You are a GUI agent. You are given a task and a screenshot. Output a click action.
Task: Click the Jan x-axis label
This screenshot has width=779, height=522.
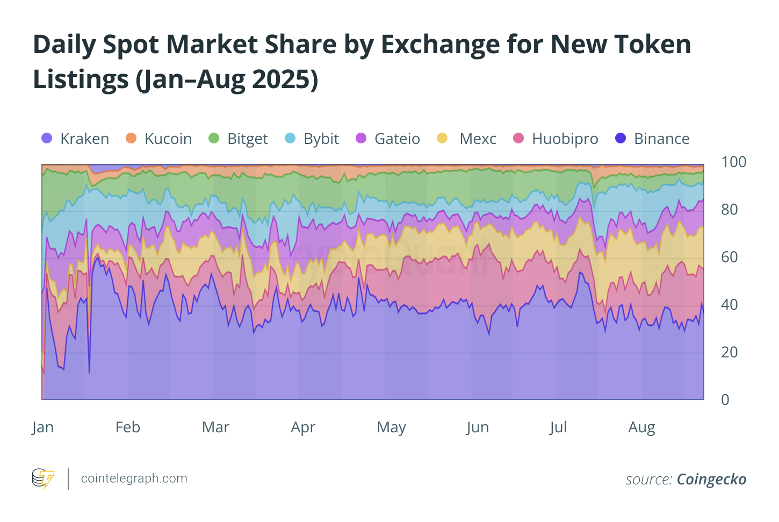point(43,427)
